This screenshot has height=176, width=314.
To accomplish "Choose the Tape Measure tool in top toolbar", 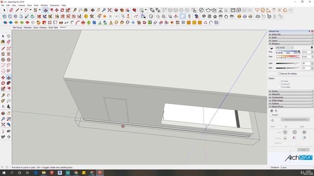I will 75,10.
